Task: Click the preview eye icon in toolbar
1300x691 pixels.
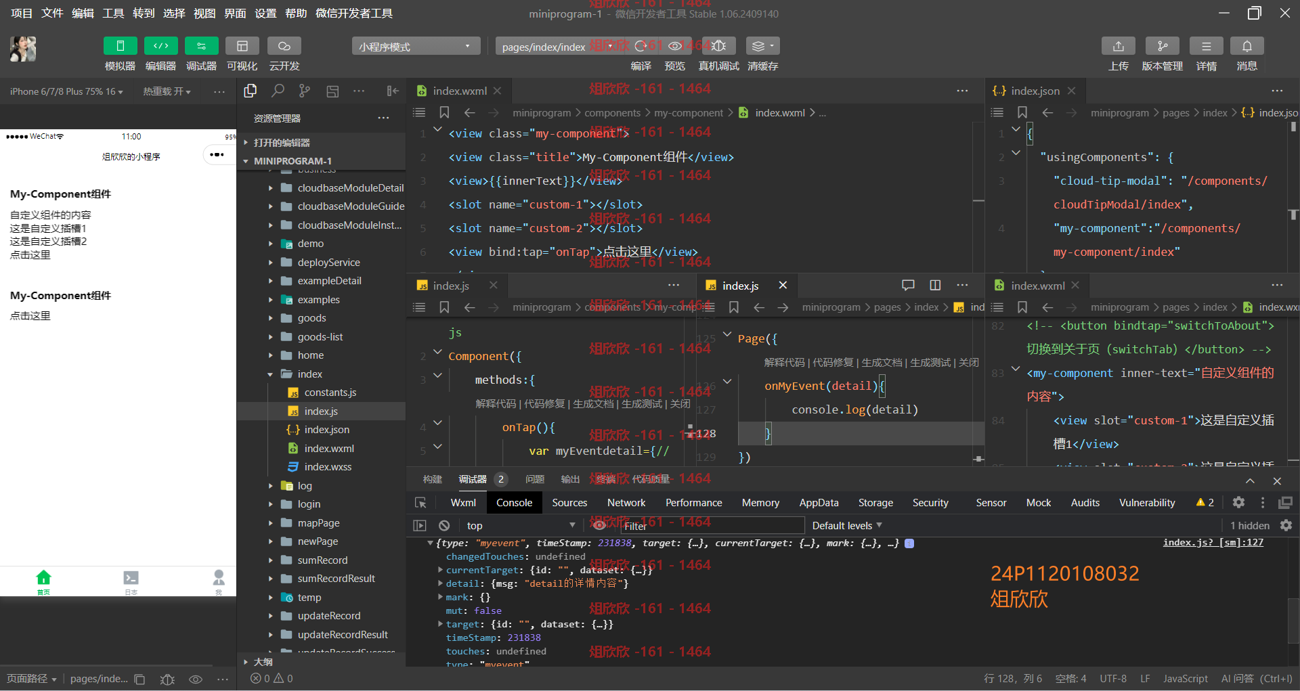Action: click(x=675, y=46)
